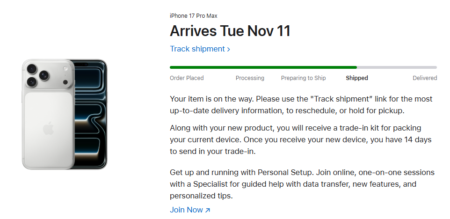Click the arrow icon after Join Now
Image resolution: width=450 pixels, height=219 pixels.
coord(208,210)
